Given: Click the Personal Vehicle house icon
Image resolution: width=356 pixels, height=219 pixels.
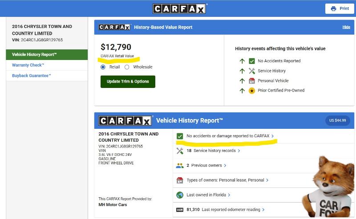Looking at the screenshot, I should pos(252,81).
